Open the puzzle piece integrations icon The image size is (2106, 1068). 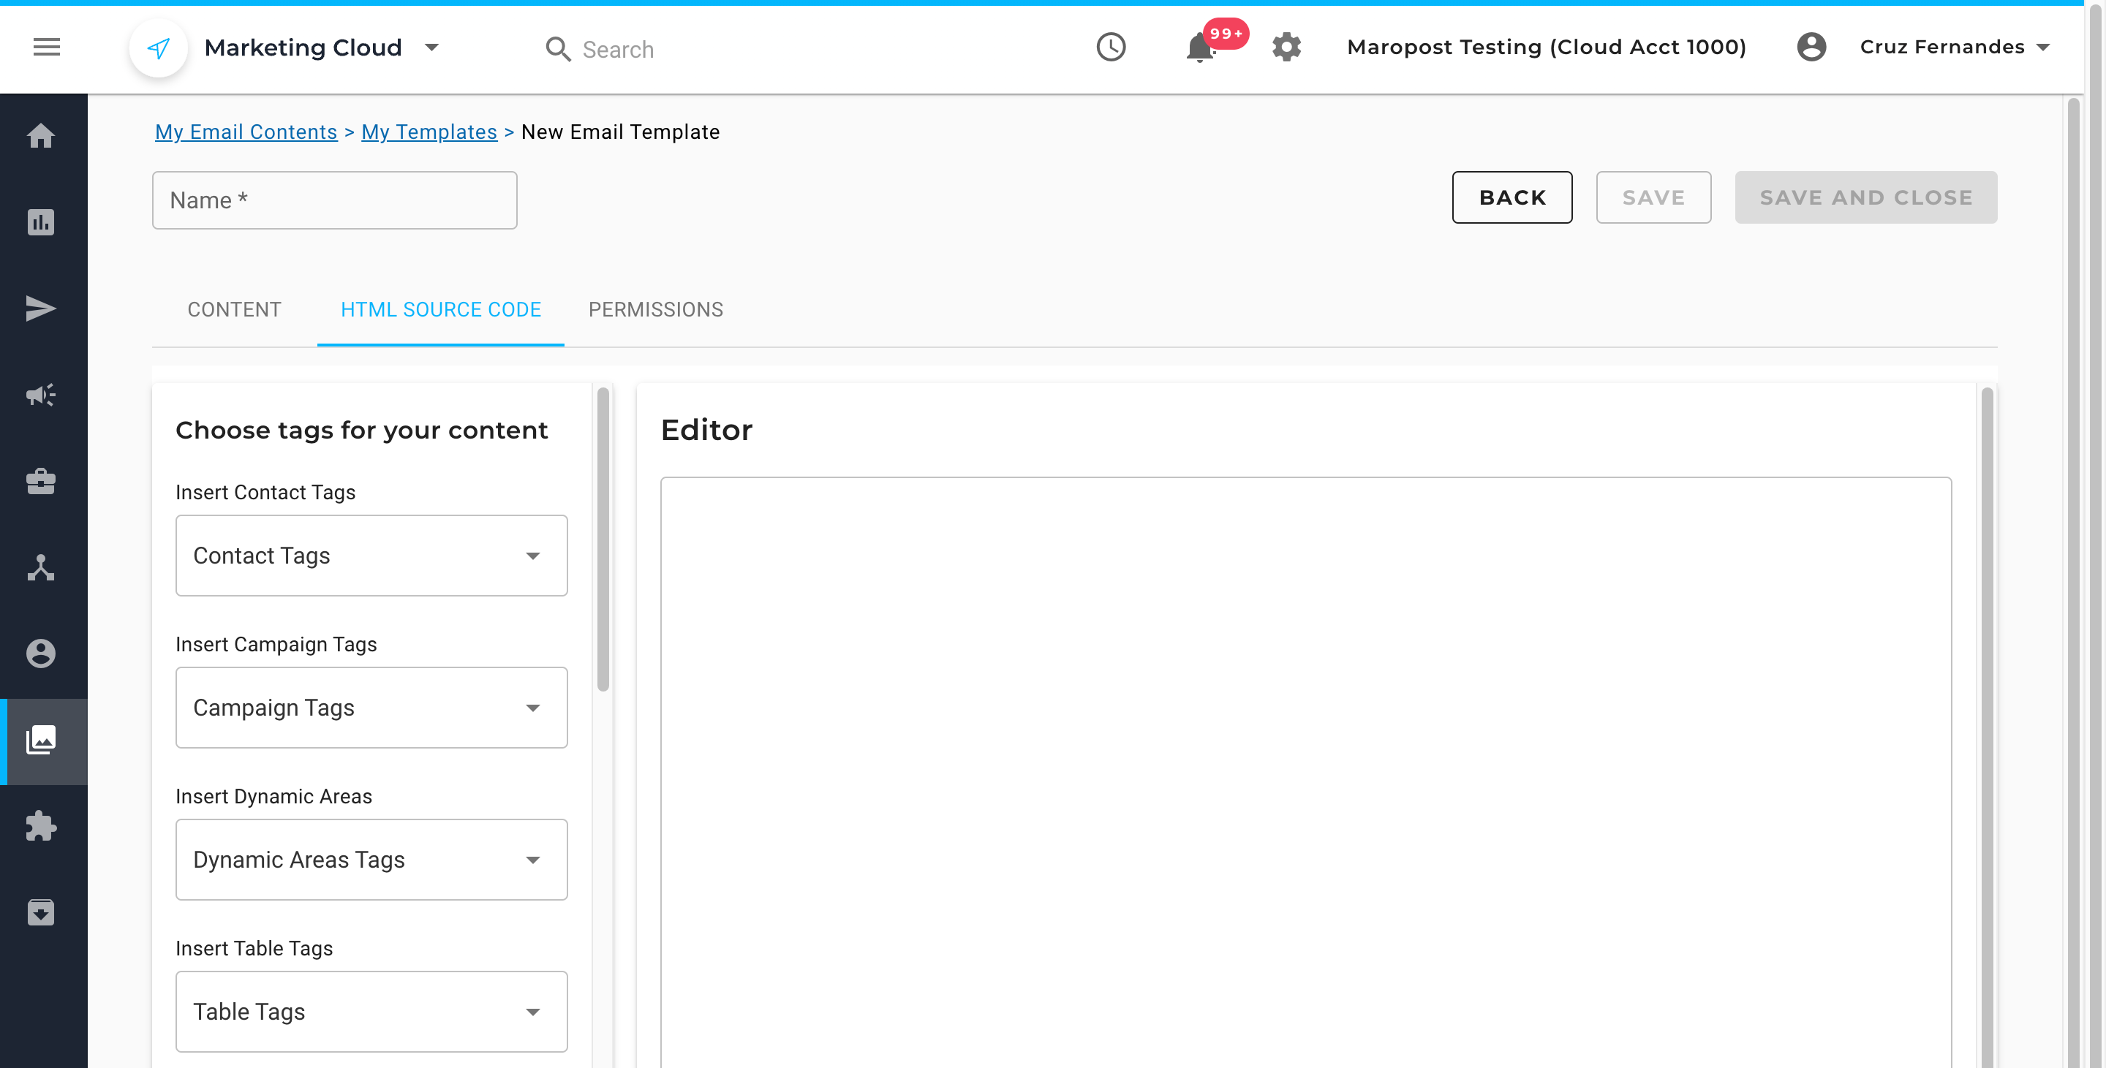[x=41, y=826]
